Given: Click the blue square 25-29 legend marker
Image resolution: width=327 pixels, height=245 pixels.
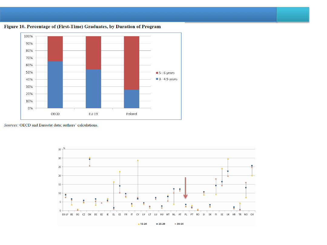Looking at the screenshot, I should (157, 224).
